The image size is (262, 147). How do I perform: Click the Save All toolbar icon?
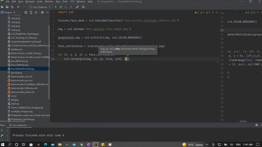tap(7, 7)
